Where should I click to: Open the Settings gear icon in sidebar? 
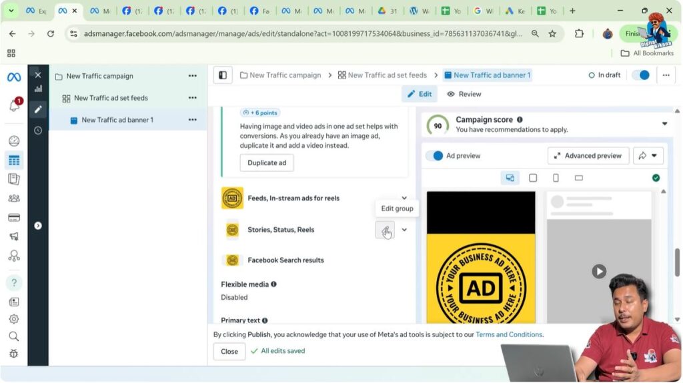(14, 319)
